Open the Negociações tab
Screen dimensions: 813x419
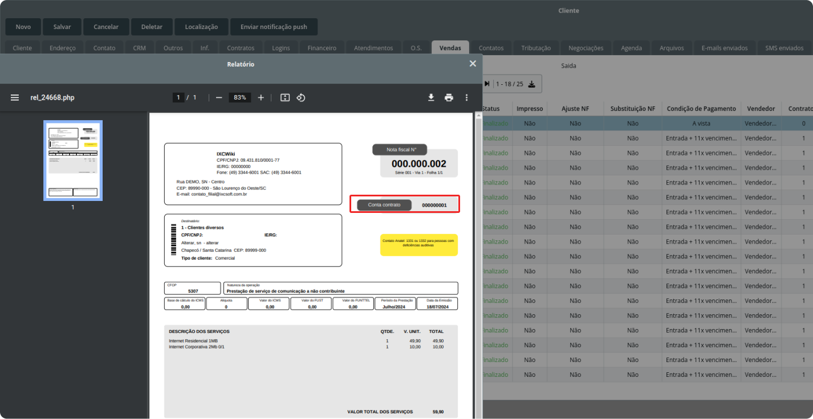tap(586, 48)
